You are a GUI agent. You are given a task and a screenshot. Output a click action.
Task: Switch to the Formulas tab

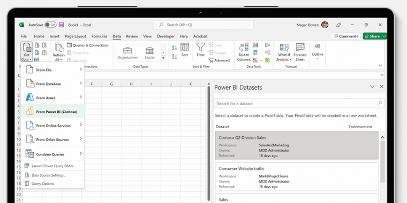click(100, 36)
